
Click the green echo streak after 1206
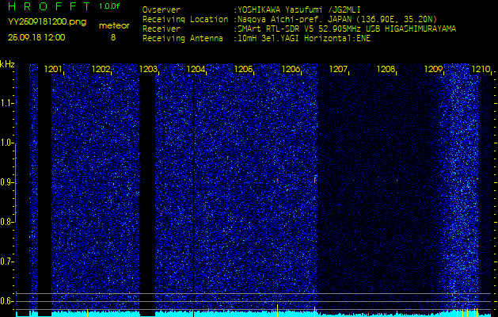(315, 178)
